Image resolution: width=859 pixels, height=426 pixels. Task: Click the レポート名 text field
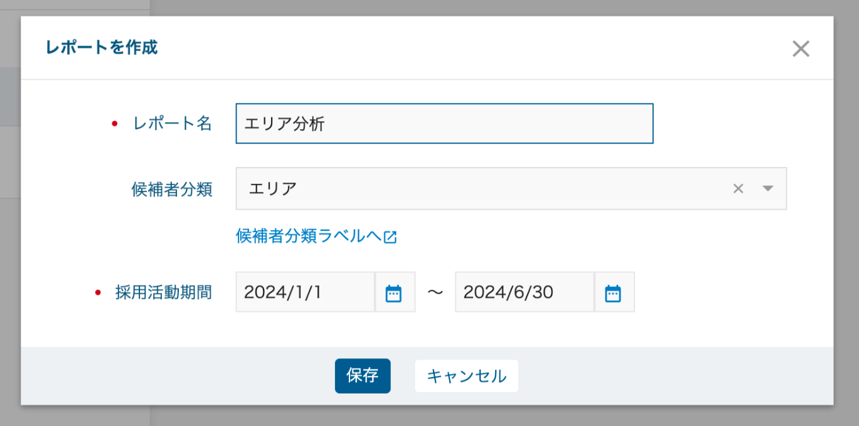[x=444, y=124]
